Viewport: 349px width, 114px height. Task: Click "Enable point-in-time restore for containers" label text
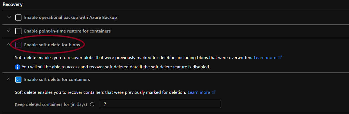tap(67, 31)
